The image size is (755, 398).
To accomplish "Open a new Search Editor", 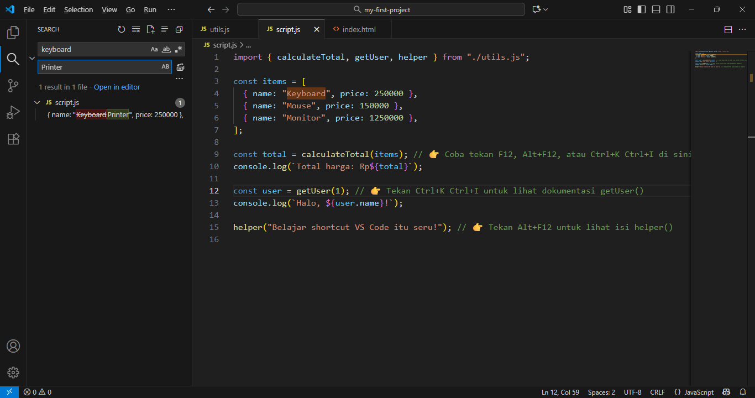I will click(150, 29).
